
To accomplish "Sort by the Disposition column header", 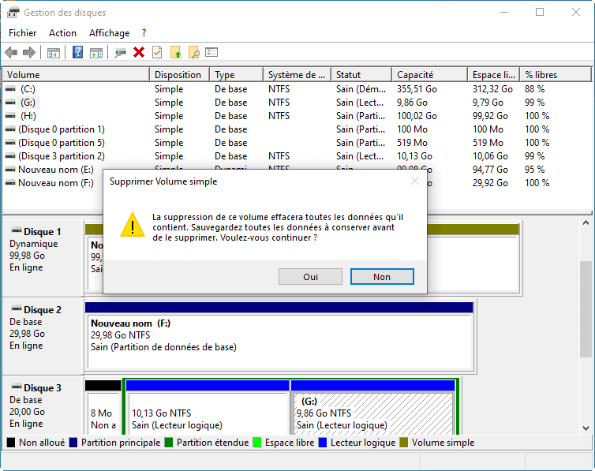I will 180,75.
